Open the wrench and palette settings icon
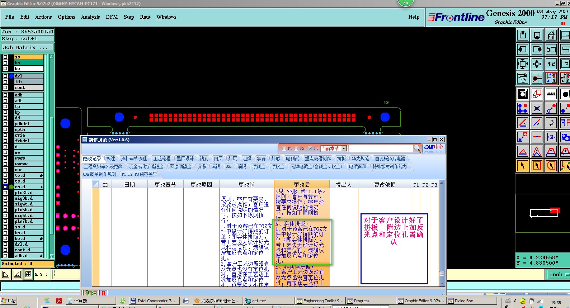 pos(523,78)
